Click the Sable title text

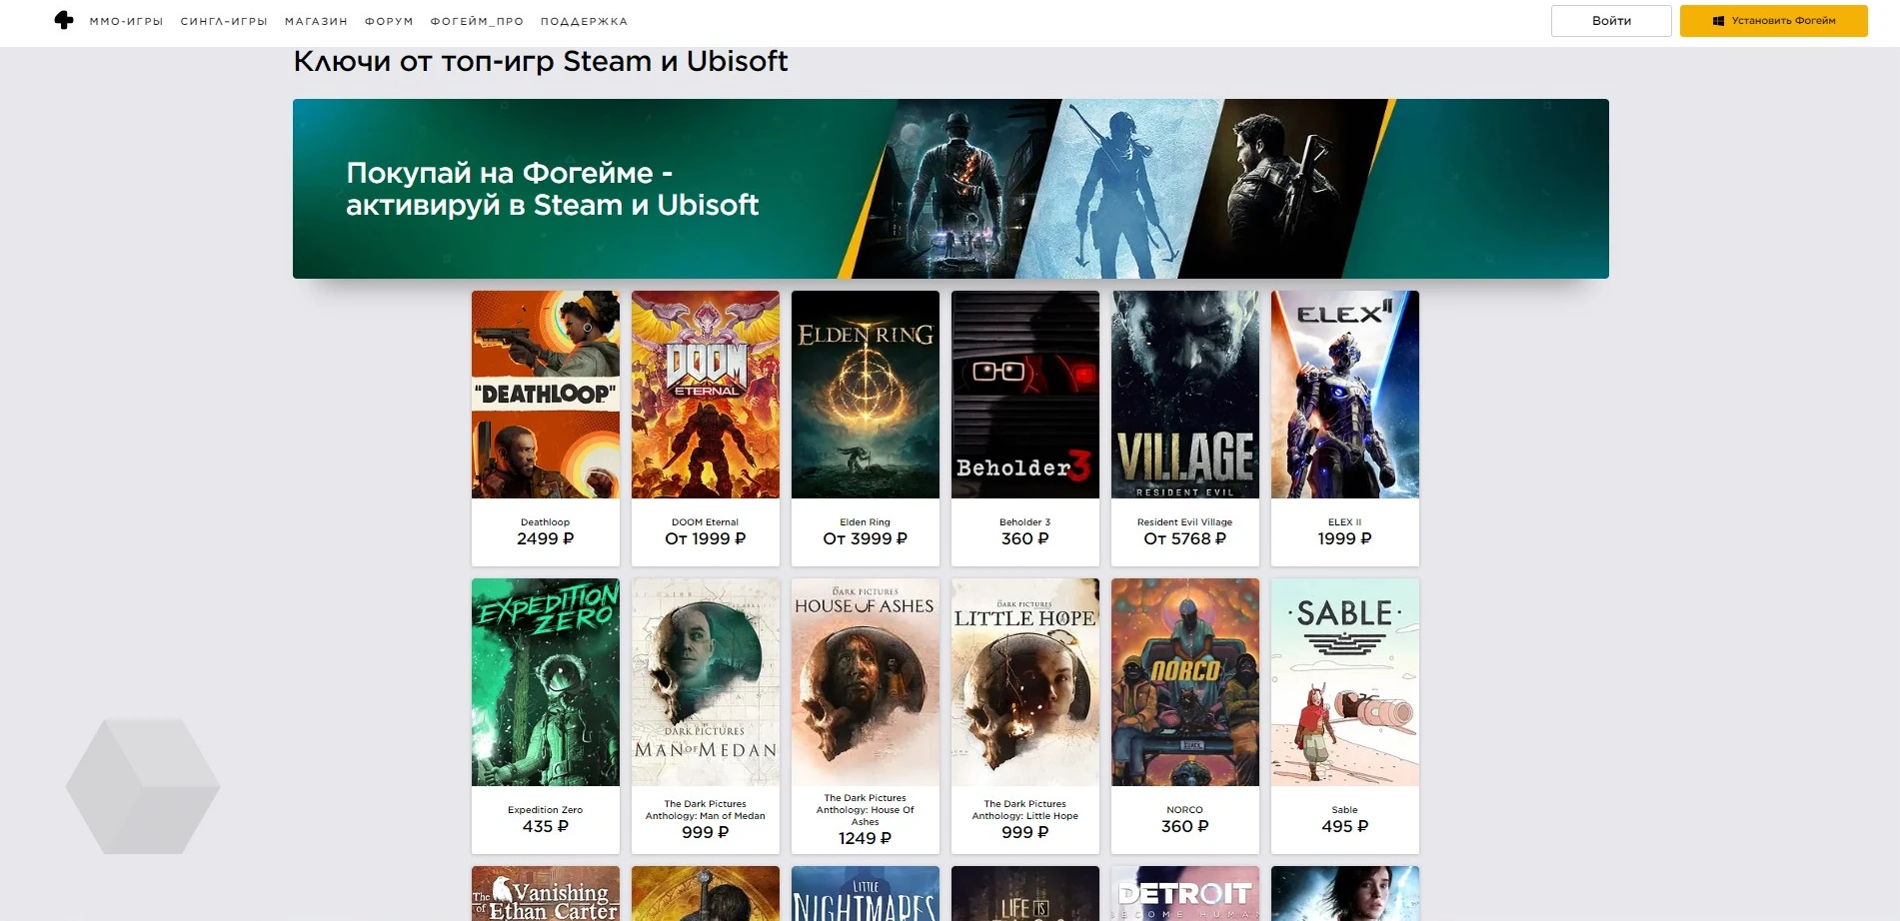(x=1345, y=810)
